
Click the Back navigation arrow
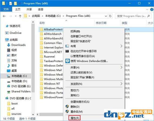[4, 16]
